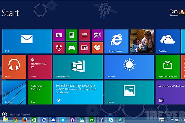185x123 pixels.
Task: Show hidden system tray icons
Action: pyautogui.click(x=168, y=120)
